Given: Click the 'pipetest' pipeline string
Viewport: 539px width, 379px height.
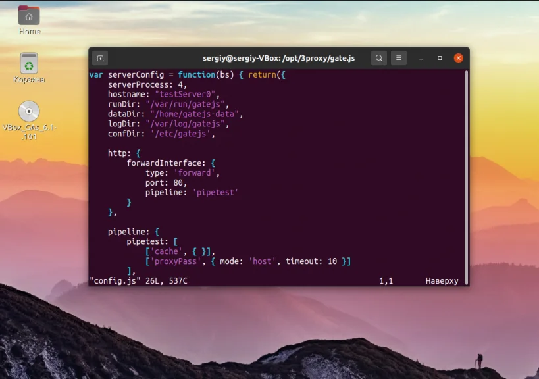Looking at the screenshot, I should click(x=215, y=192).
